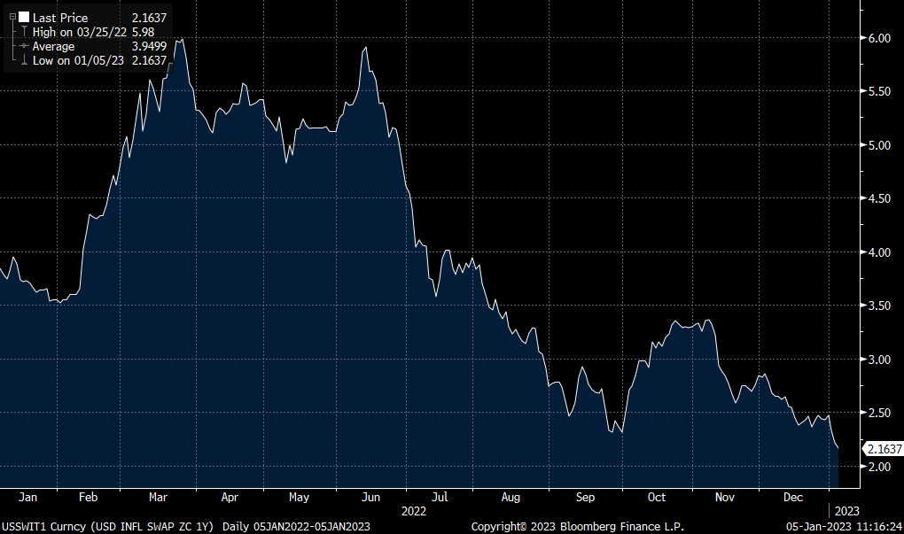
Task: Select the Jun month label on the axis
Action: (370, 498)
